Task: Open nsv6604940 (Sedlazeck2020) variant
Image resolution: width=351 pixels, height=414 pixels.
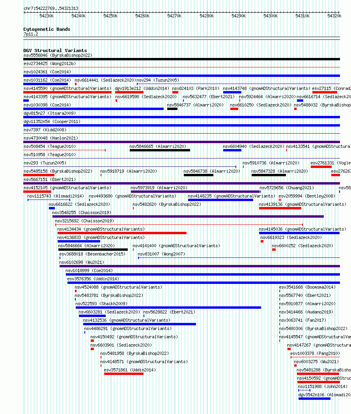Action: click(x=254, y=146)
